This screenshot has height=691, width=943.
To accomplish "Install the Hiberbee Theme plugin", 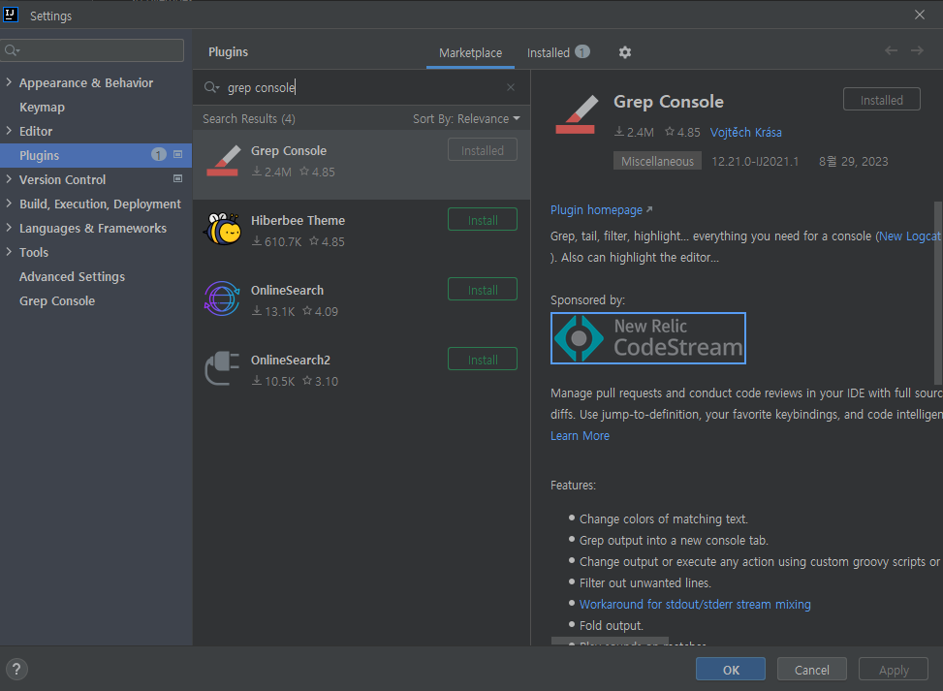I will tap(483, 220).
